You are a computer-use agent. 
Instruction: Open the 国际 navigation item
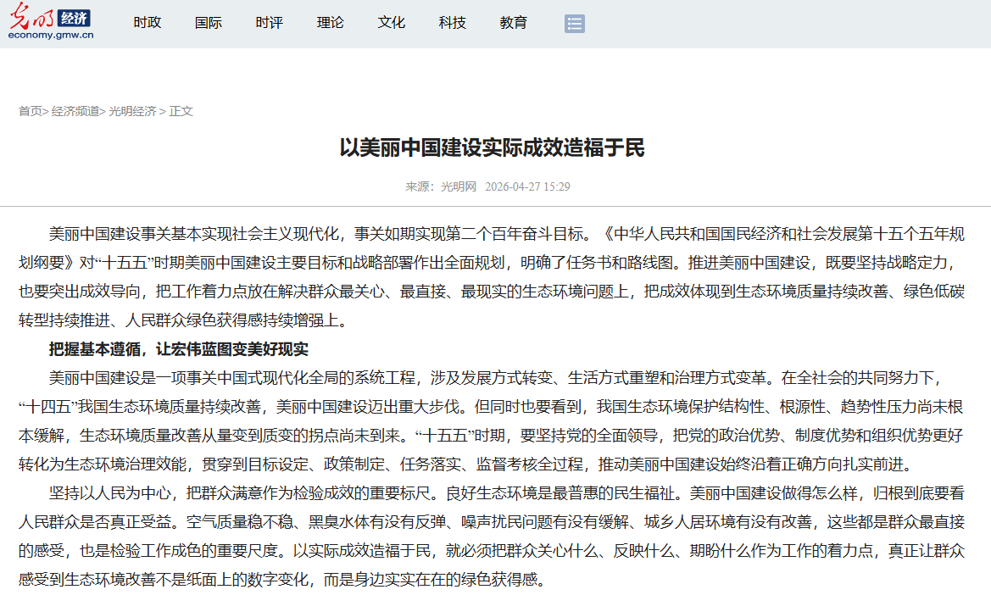(x=209, y=23)
